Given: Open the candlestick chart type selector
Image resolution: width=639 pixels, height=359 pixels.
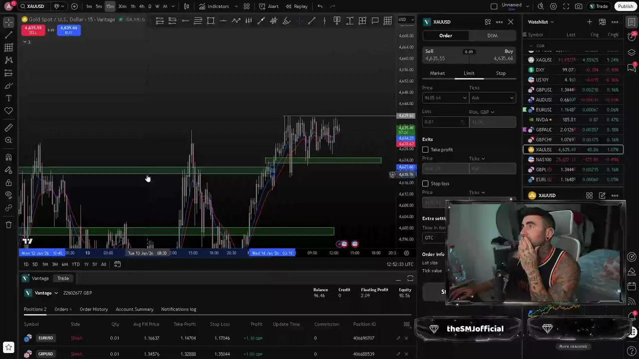Looking at the screenshot, I should (x=186, y=6).
